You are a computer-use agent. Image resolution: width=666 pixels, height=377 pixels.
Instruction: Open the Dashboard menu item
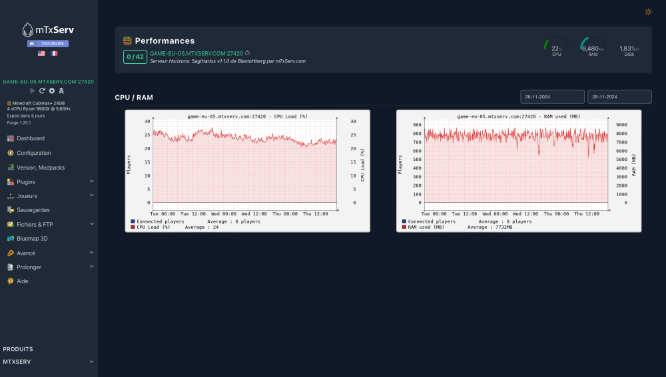click(x=30, y=138)
